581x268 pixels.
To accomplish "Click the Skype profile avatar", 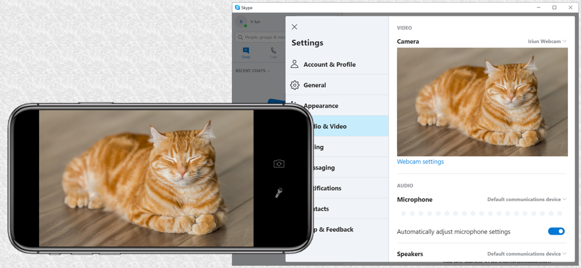I will tap(241, 22).
